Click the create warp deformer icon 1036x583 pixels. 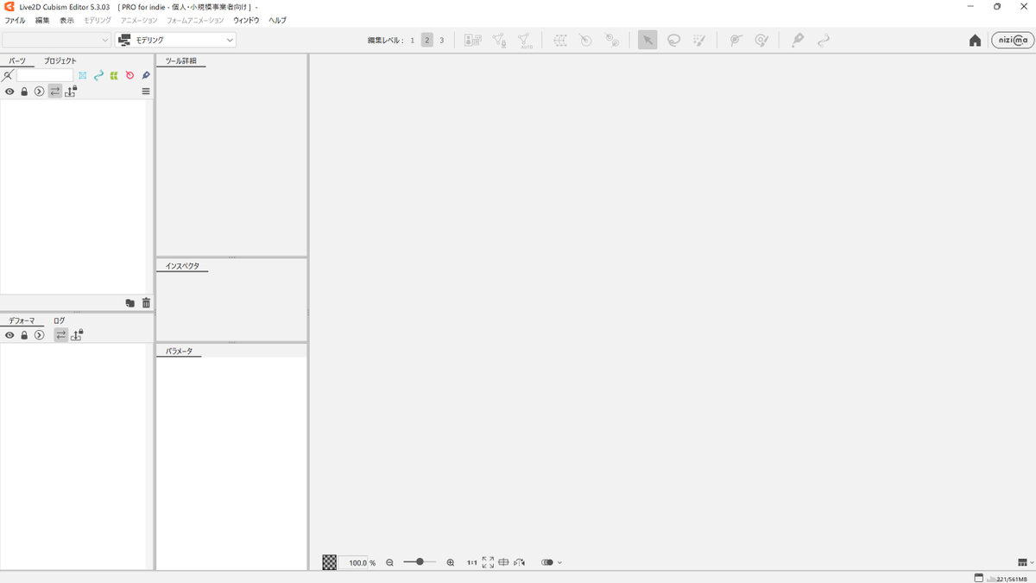click(x=560, y=40)
